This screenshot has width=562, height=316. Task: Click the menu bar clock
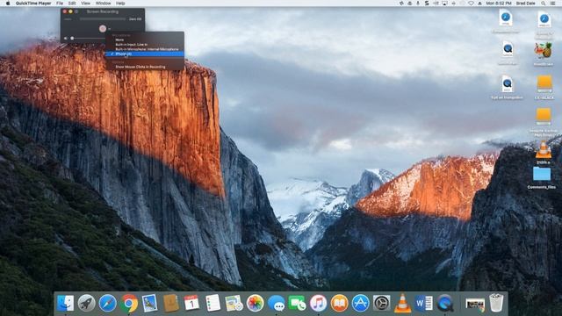click(499, 4)
